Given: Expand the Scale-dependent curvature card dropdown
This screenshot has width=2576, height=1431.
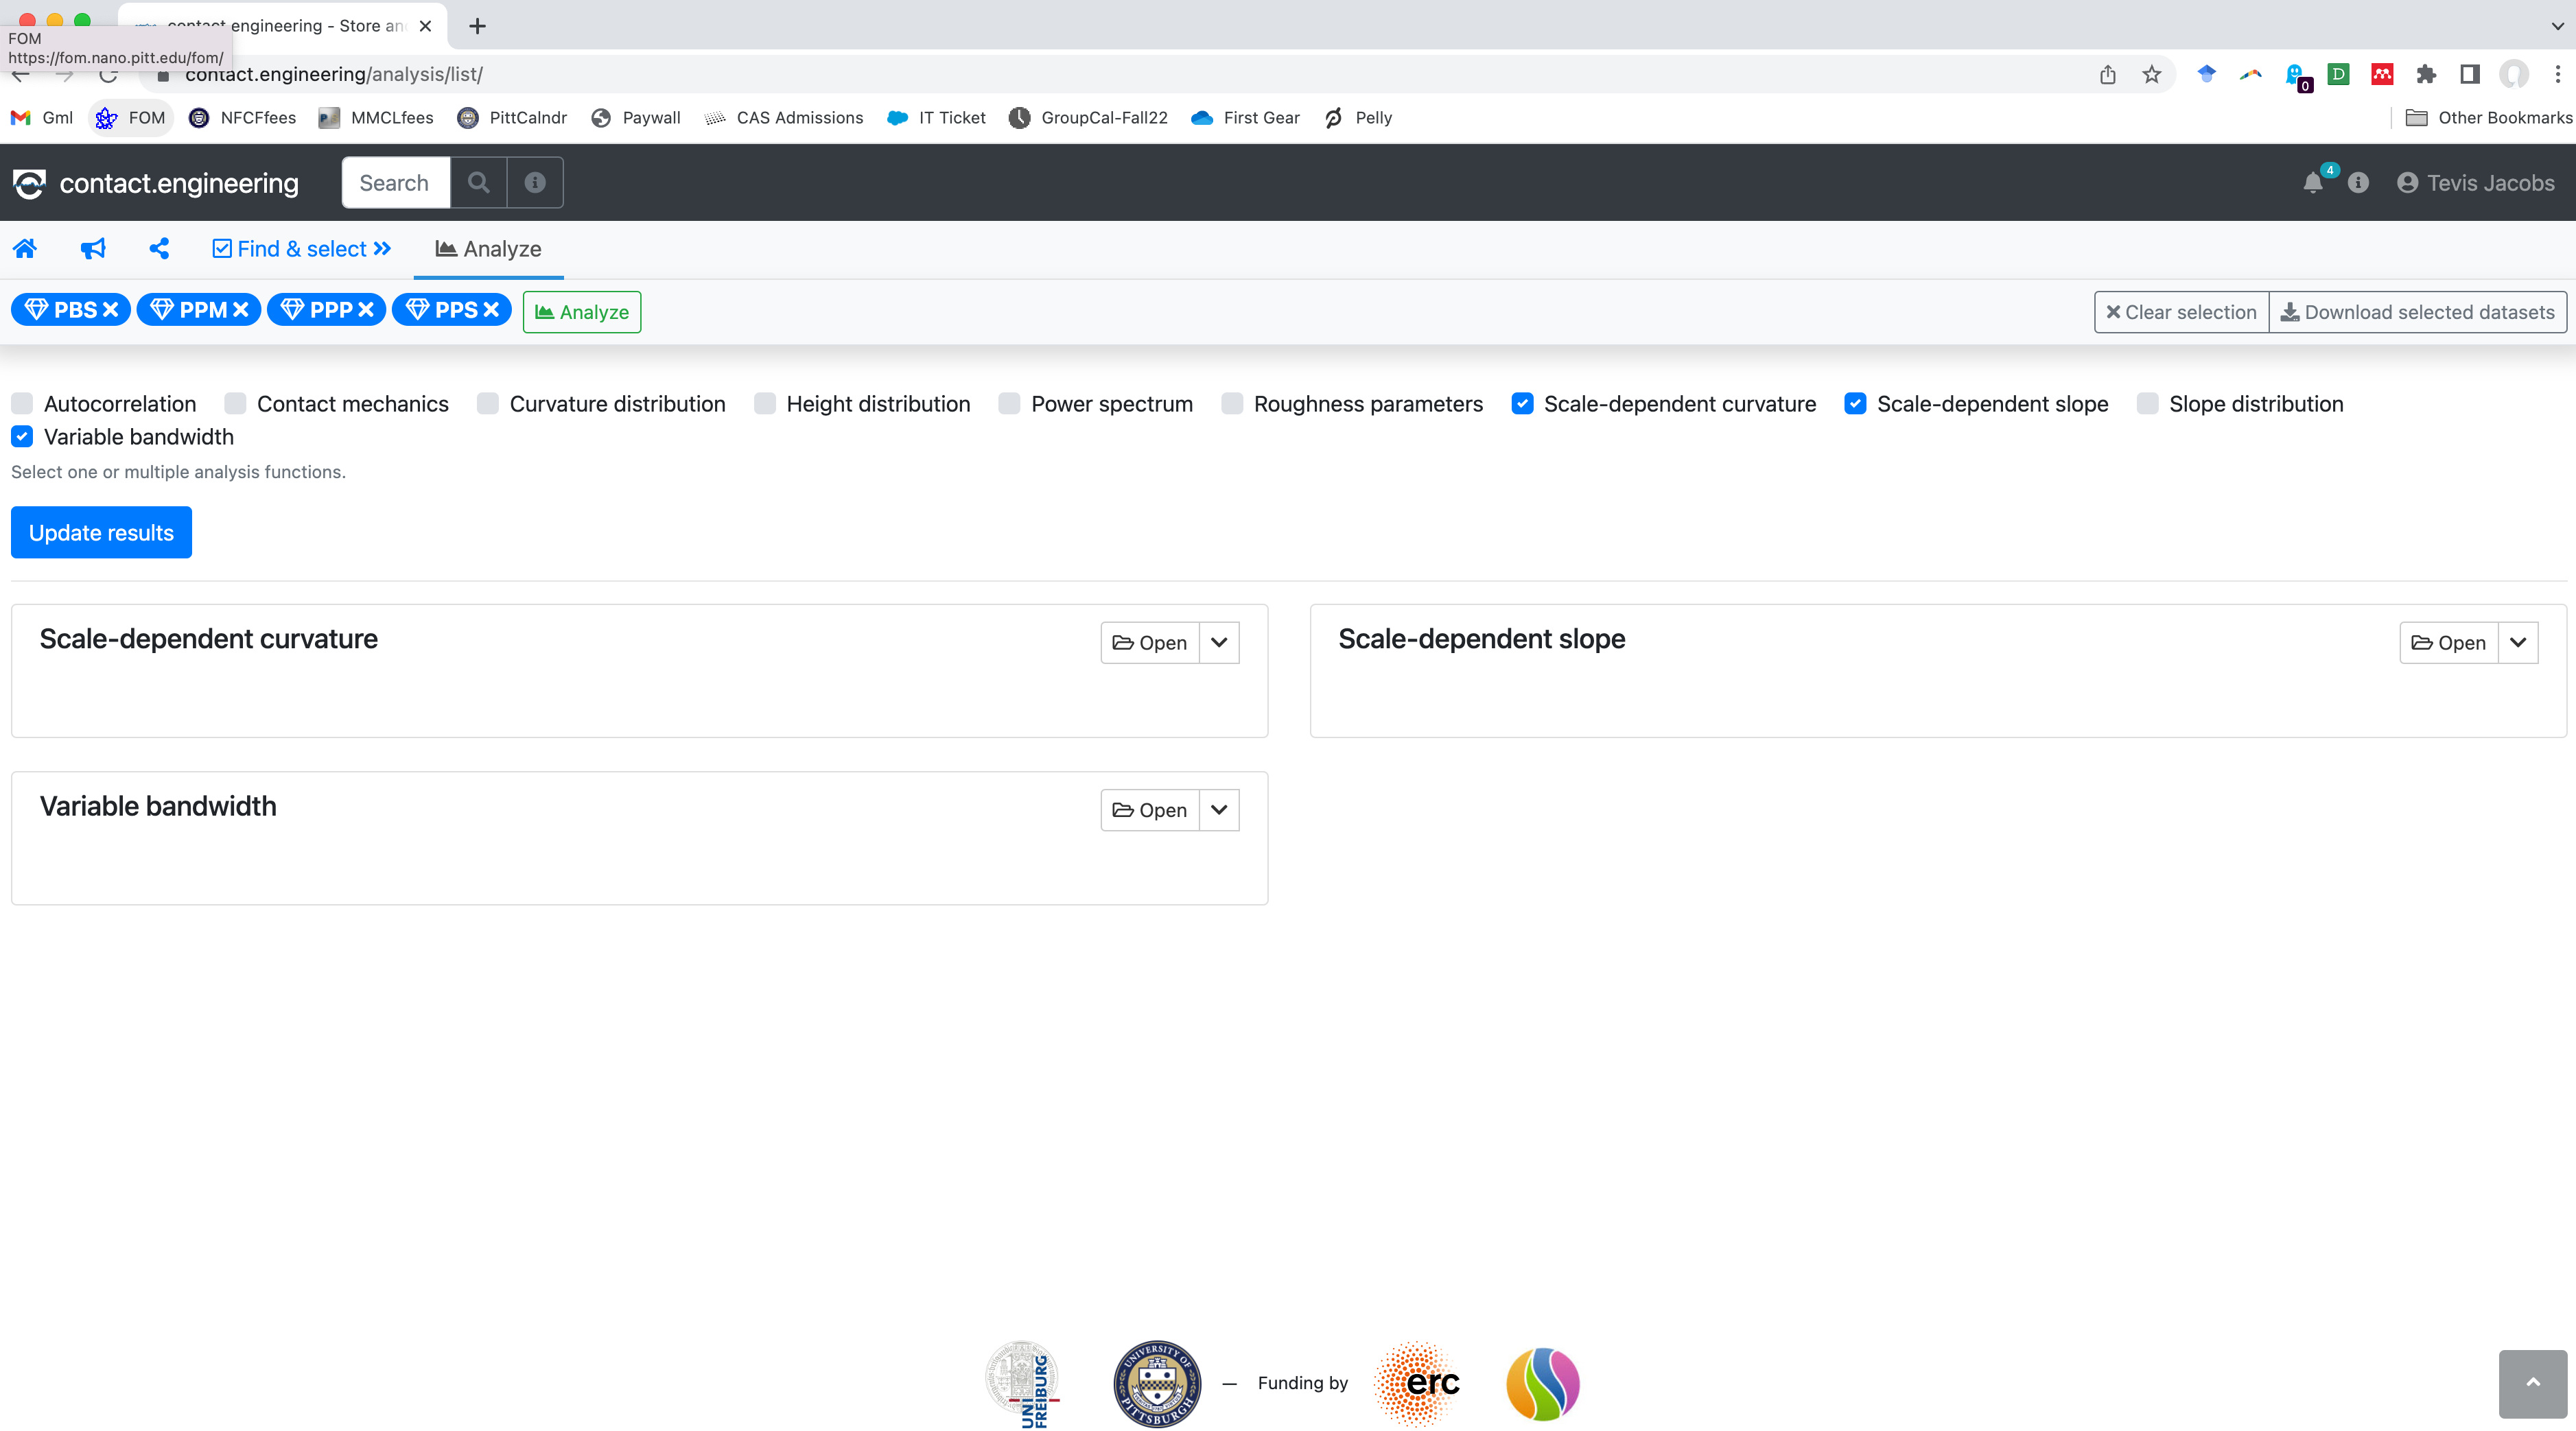Looking at the screenshot, I should (x=1218, y=642).
